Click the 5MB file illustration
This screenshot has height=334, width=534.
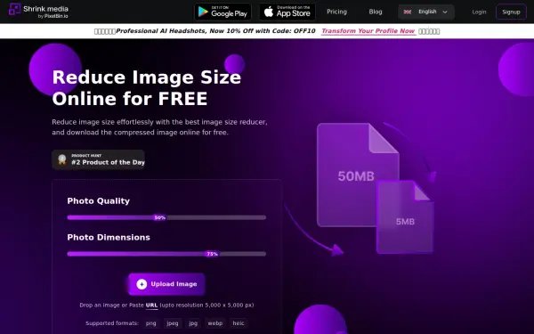tap(405, 217)
